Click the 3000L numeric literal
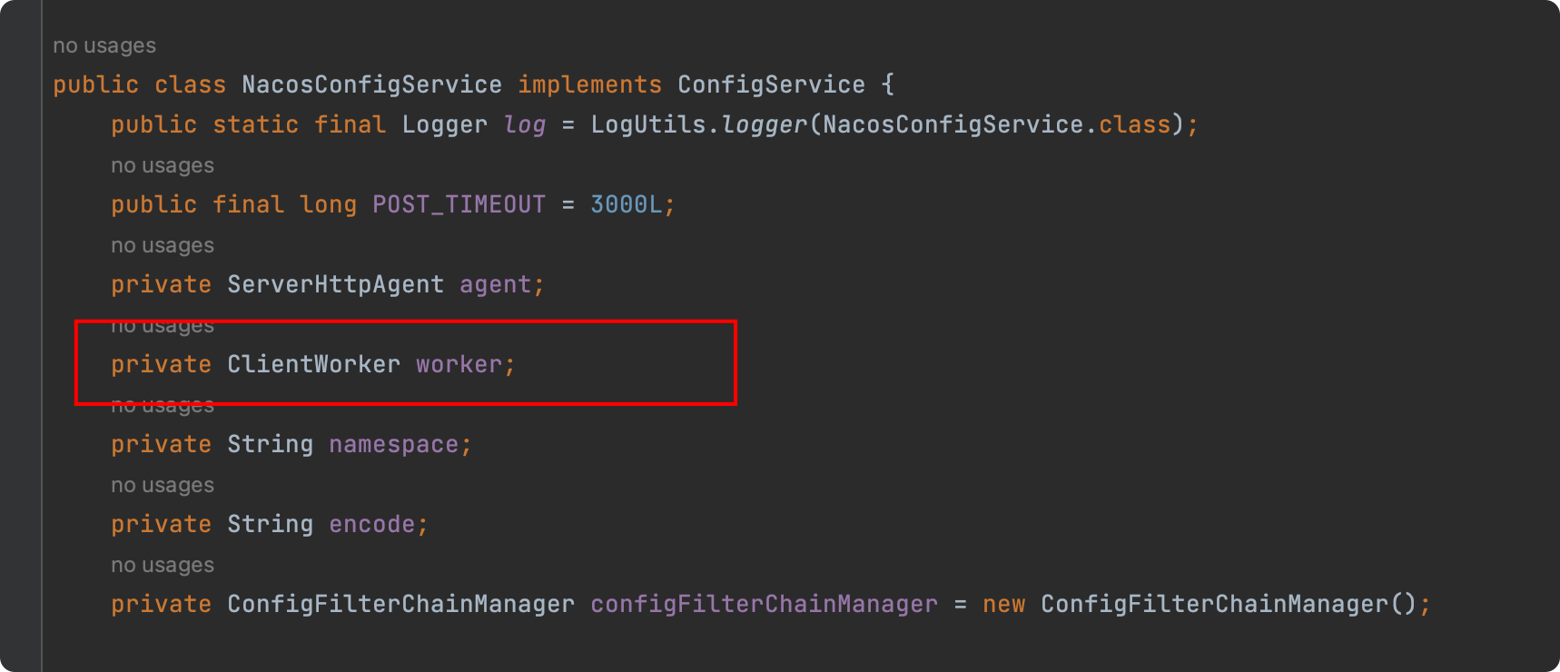The width and height of the screenshot is (1560, 672). [x=626, y=204]
